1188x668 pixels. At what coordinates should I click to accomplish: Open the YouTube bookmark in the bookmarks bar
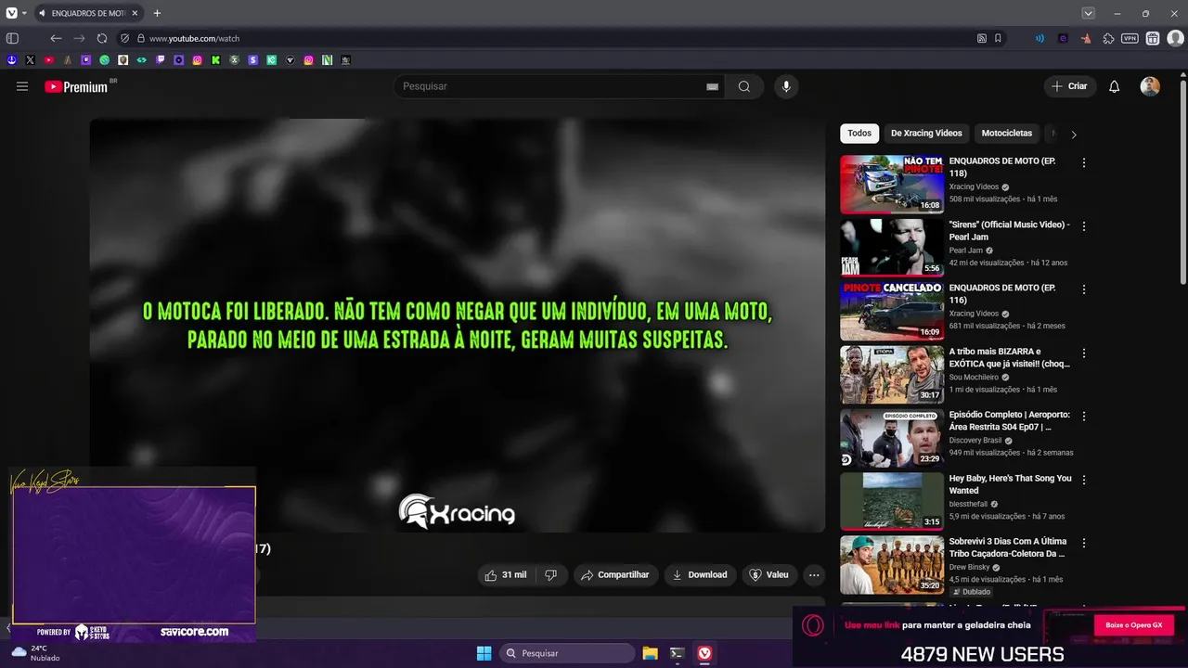49,60
